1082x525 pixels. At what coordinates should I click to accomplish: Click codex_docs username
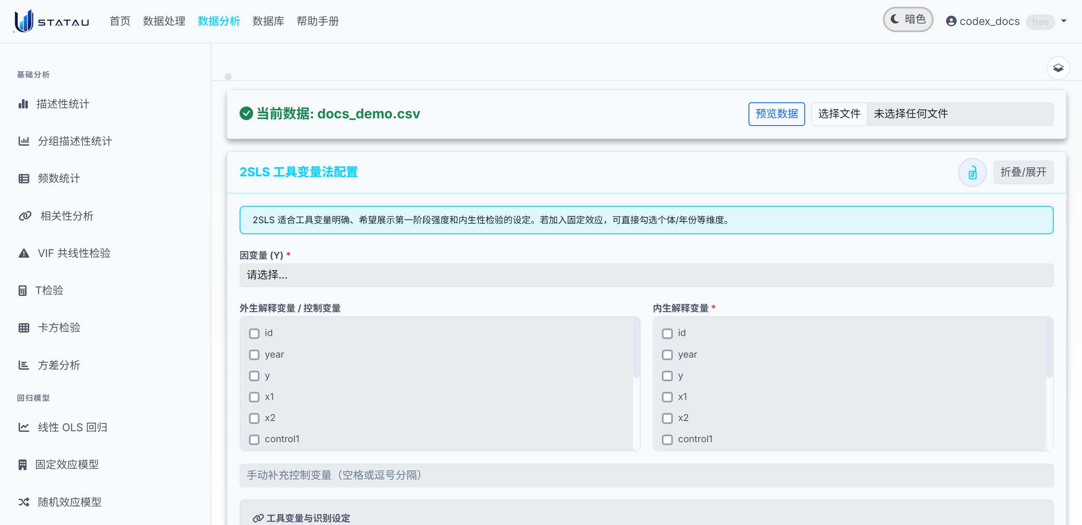[x=989, y=21]
